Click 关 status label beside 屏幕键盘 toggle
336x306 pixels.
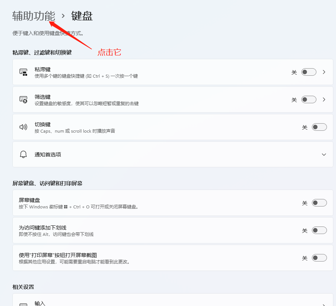pos(305,203)
